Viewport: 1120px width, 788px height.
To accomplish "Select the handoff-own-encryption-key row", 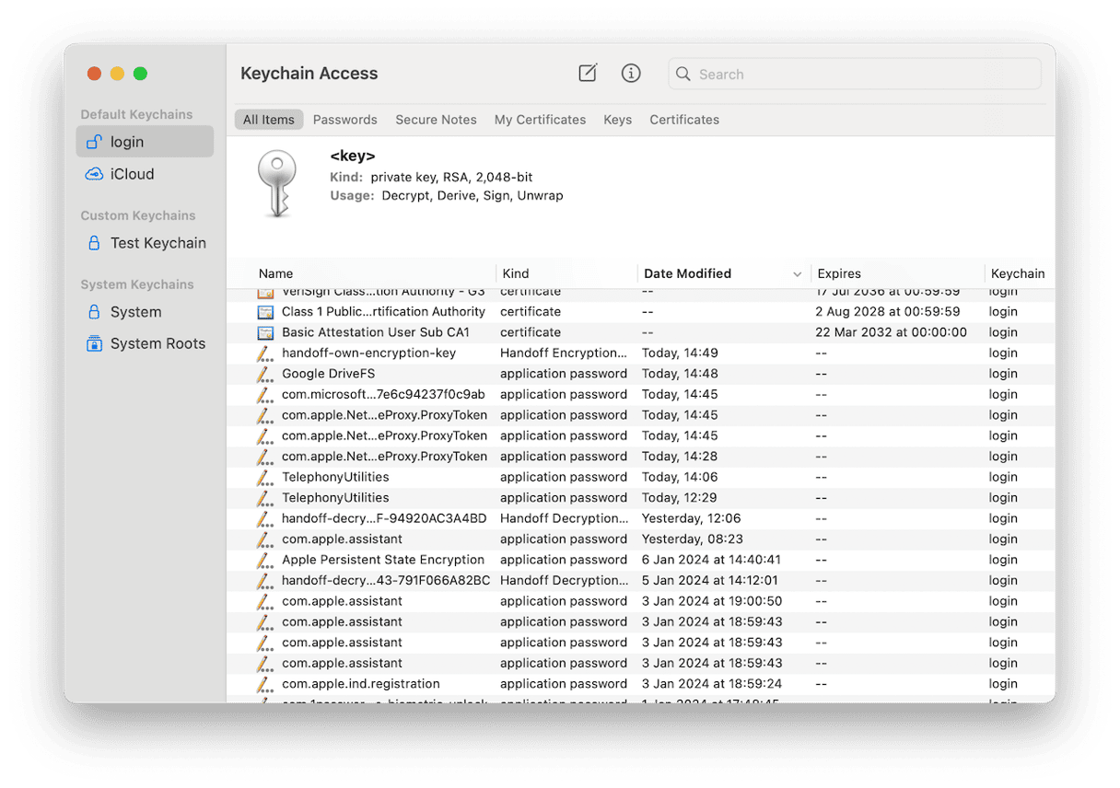I will pos(368,353).
